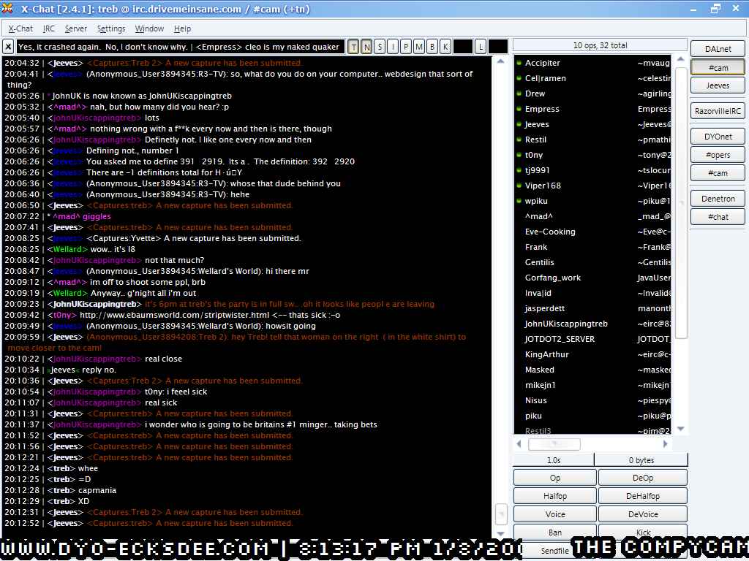Screen dimensions: 749x561
Task: Click the channel key field after K
Action: pos(462,47)
